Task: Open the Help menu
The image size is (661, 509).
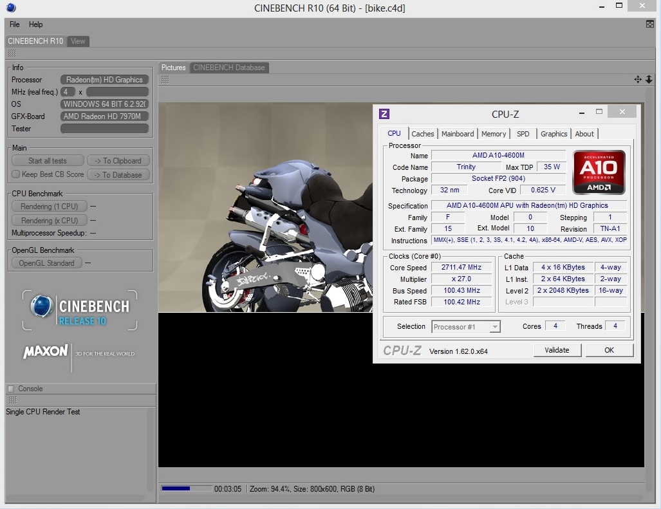Action: click(x=36, y=24)
